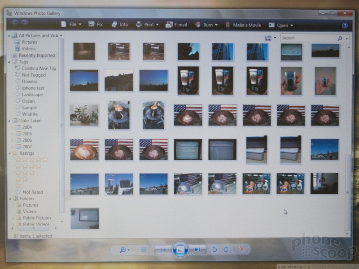
Task: Select the Flowers tag
Action: coord(29,82)
